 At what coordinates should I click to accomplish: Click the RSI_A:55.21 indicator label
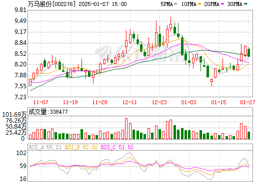tap(45, 147)
